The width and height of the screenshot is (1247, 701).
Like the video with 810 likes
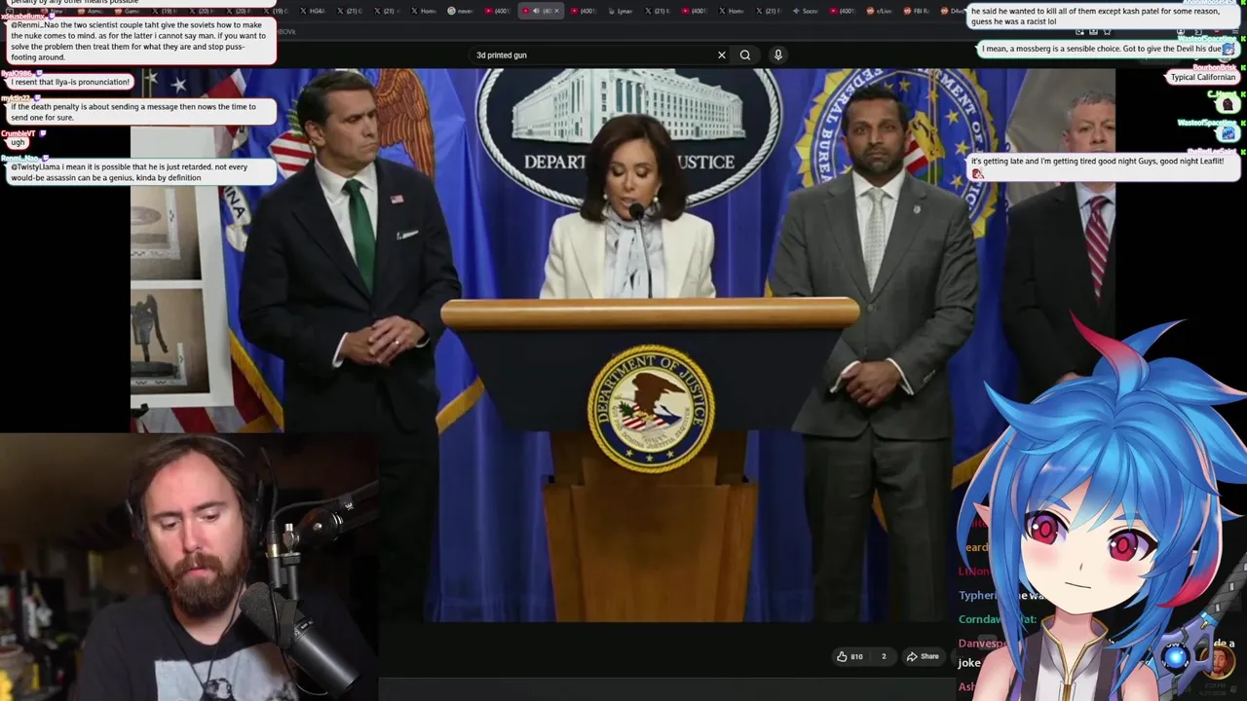coord(849,656)
